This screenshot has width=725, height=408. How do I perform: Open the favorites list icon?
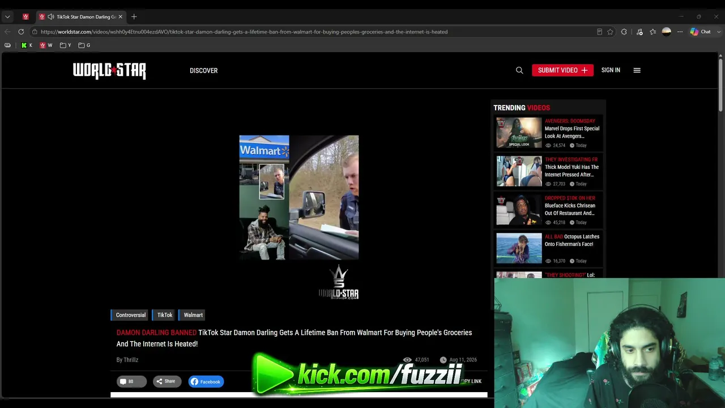coord(652,32)
